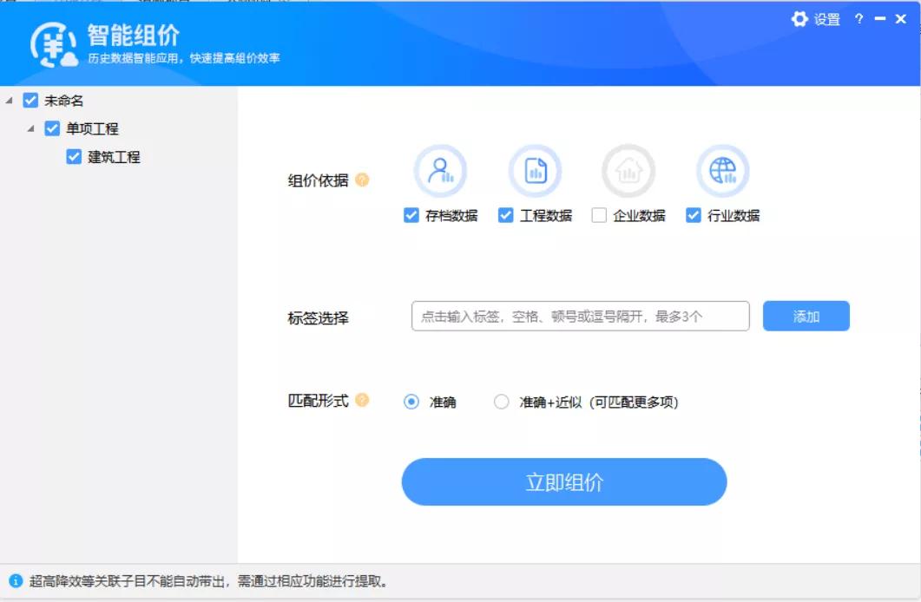Enable the 企业数据 checkbox
The width and height of the screenshot is (921, 602).
(597, 215)
